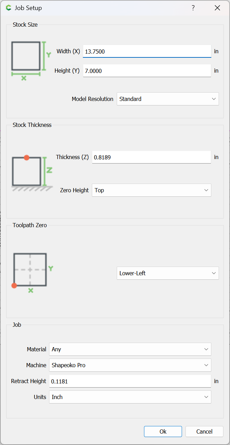Click the orange zero-point dot on thickness diagram

[x=27, y=158]
